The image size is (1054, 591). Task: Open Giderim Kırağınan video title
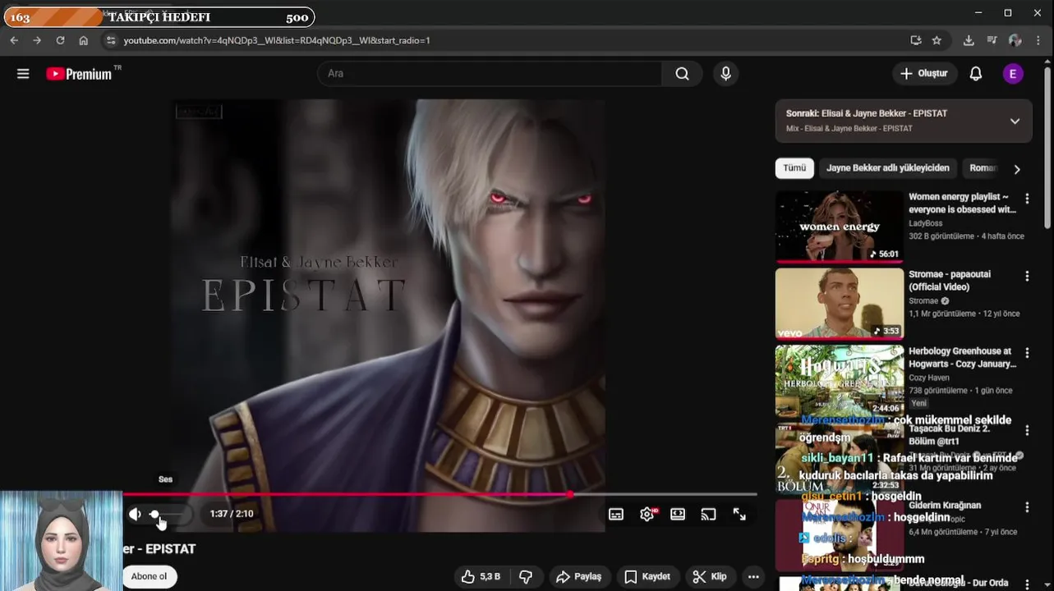[x=945, y=506]
